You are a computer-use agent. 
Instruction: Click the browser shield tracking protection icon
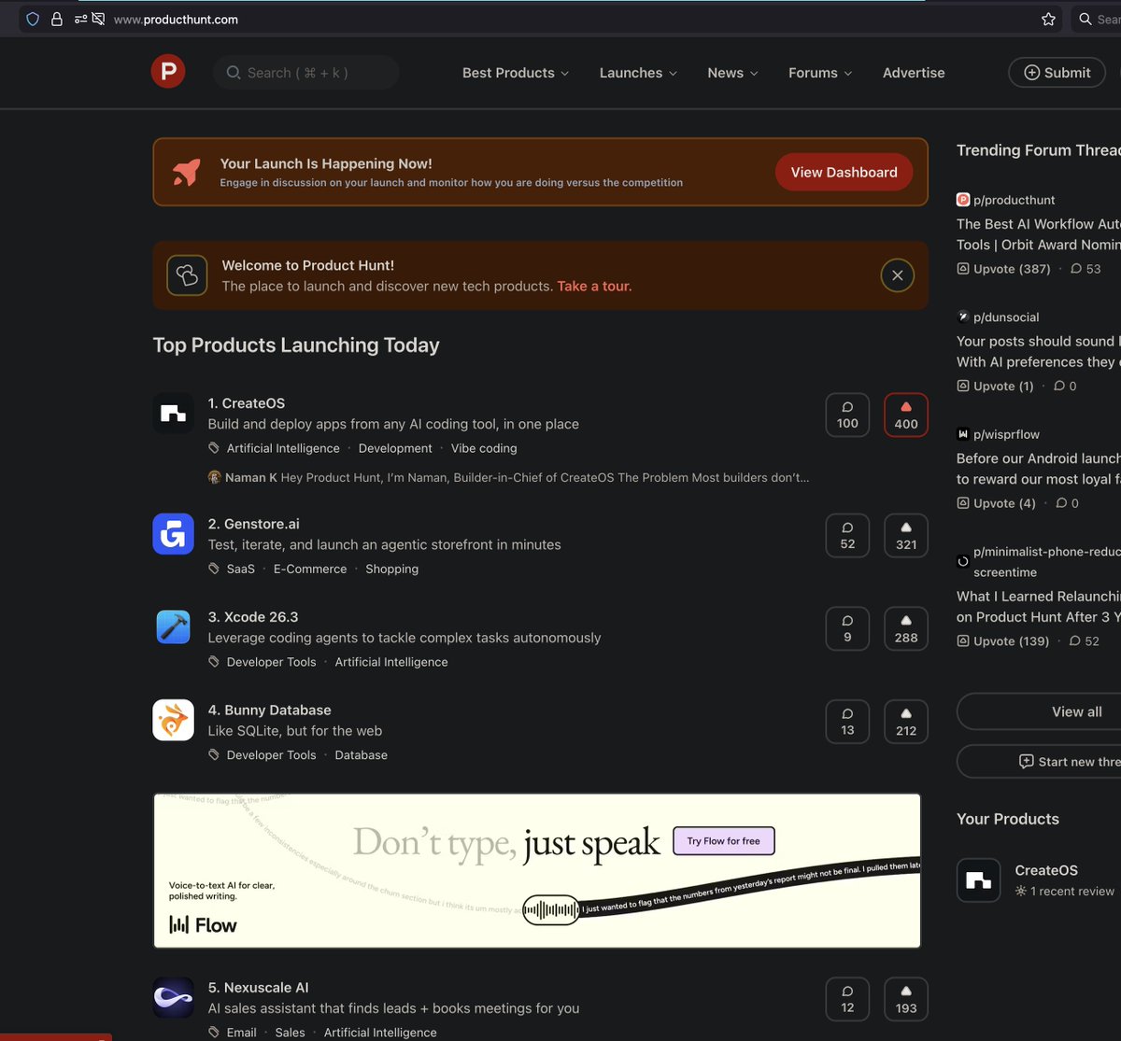point(33,19)
